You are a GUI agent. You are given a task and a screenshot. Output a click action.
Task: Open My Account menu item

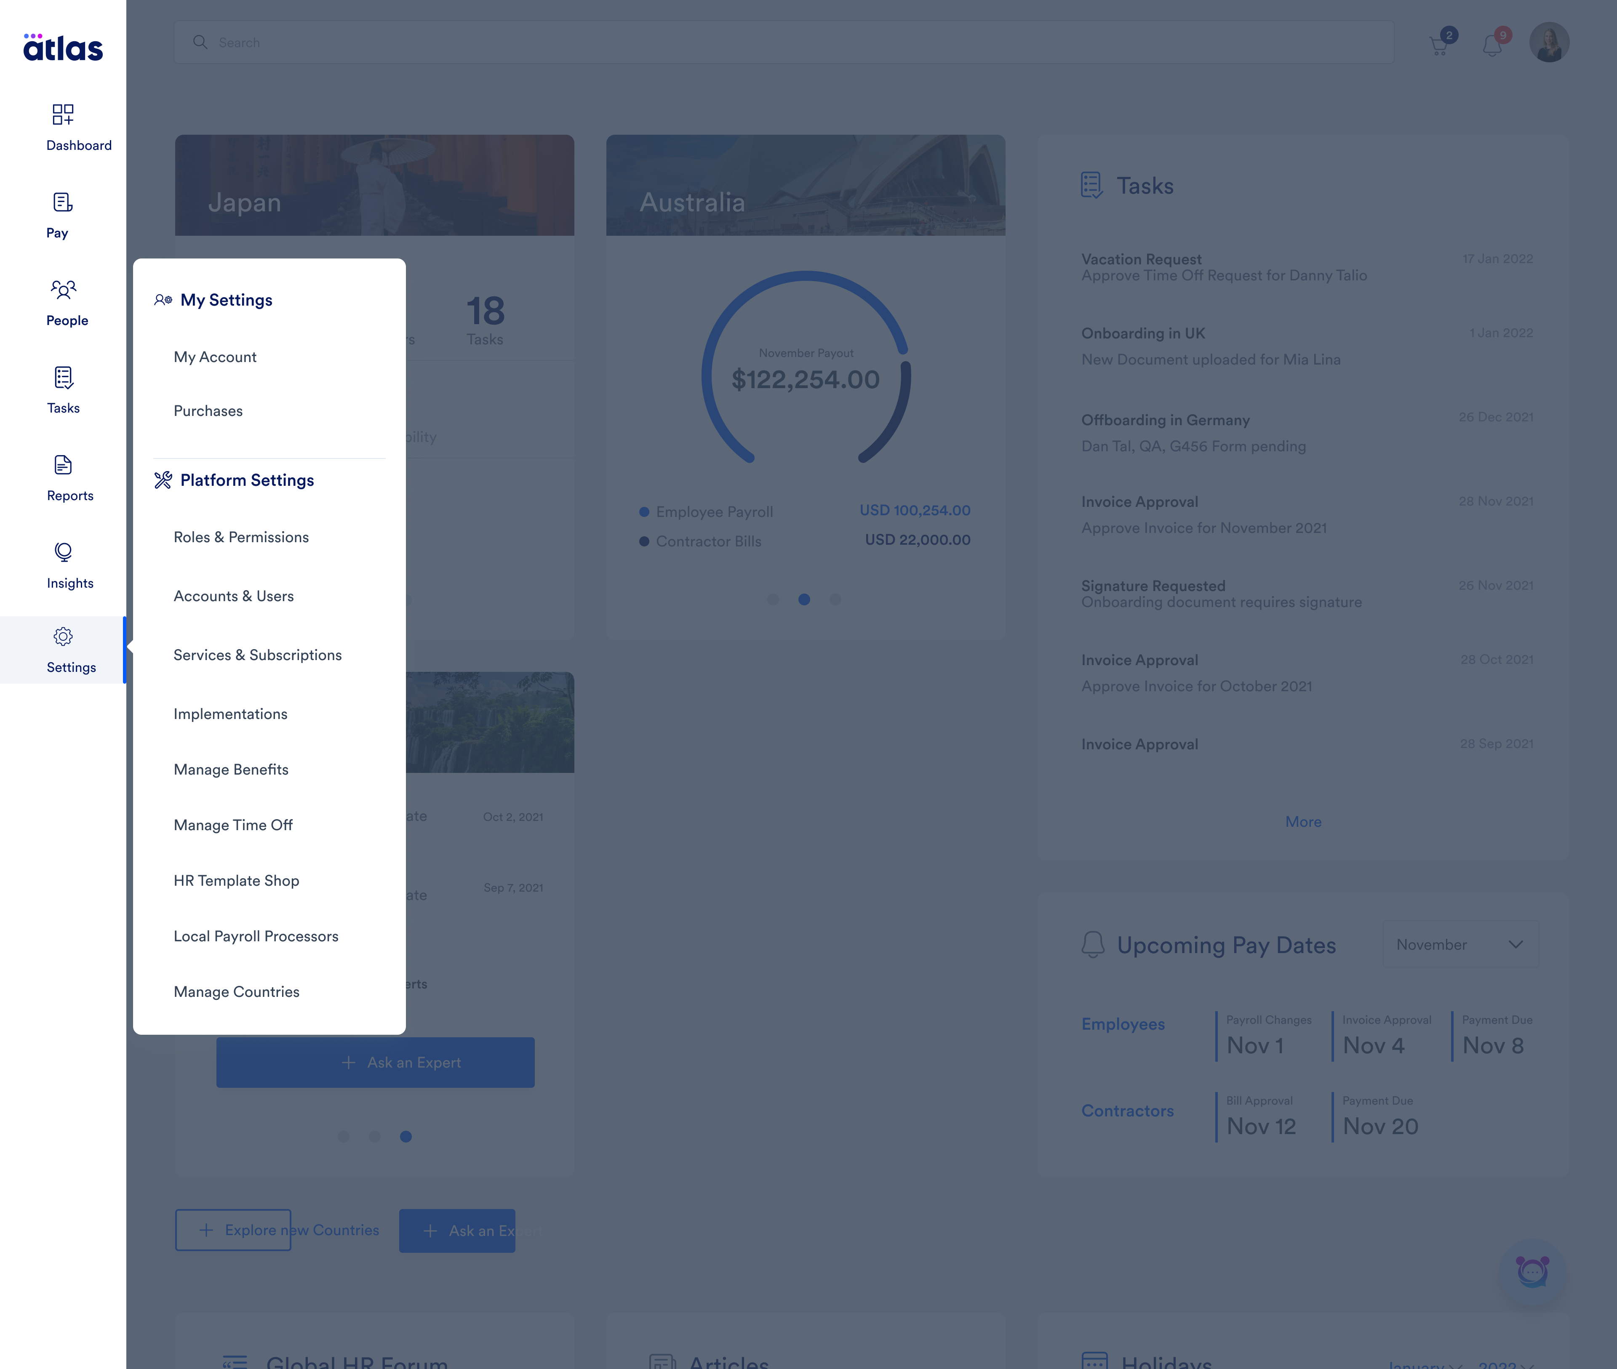[215, 357]
